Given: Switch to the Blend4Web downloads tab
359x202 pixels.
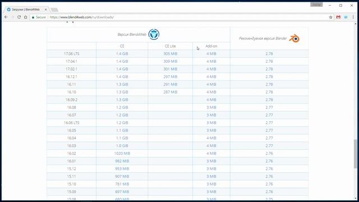Looking at the screenshot, I should pyautogui.click(x=26, y=10).
